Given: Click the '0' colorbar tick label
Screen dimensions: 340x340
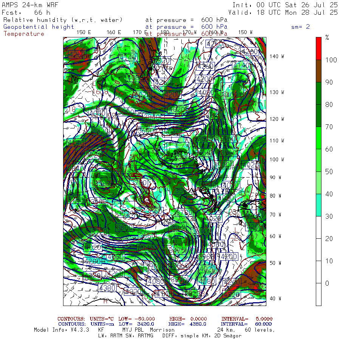Looking at the screenshot, I should 327,283.
